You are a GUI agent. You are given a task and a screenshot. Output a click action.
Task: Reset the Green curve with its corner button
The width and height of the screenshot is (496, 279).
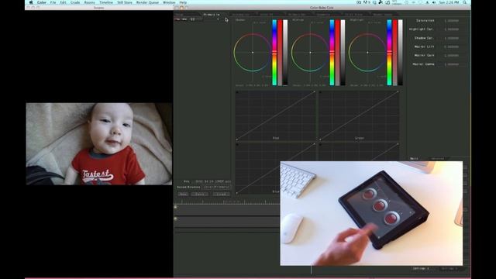[320, 92]
